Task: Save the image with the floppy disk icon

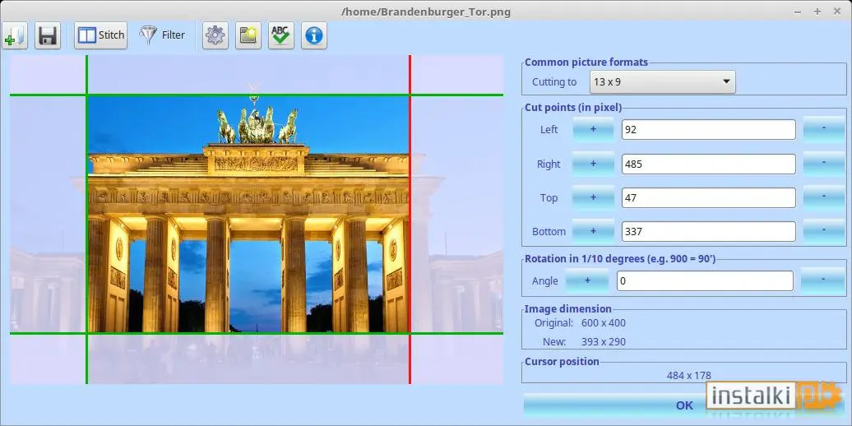Action: pyautogui.click(x=48, y=36)
